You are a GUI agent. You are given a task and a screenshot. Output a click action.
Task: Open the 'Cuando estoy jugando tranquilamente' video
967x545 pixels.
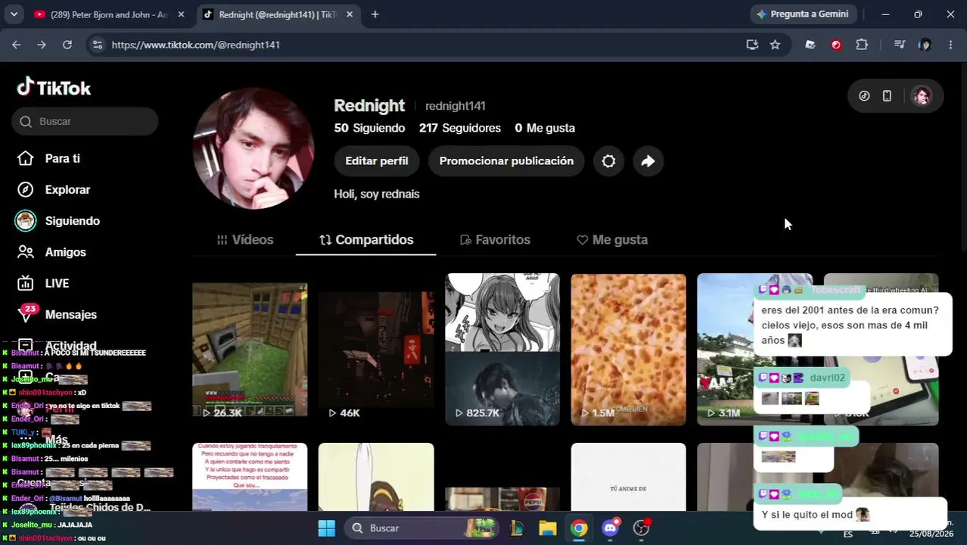[x=250, y=477]
